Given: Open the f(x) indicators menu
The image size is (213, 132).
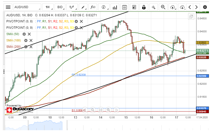Looking at the screenshot, I should click(93, 7).
